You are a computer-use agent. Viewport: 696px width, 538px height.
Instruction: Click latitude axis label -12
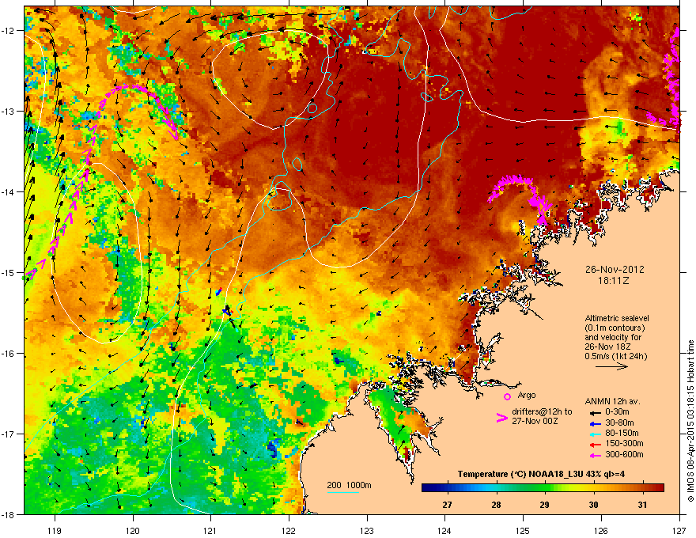9,31
